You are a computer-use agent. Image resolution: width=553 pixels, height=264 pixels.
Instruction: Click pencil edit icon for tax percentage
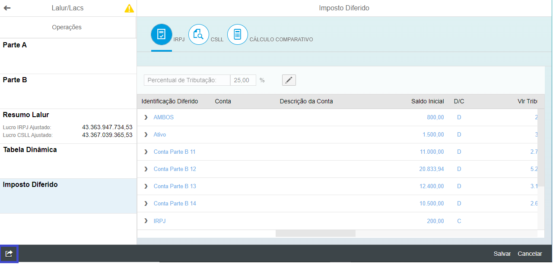289,80
